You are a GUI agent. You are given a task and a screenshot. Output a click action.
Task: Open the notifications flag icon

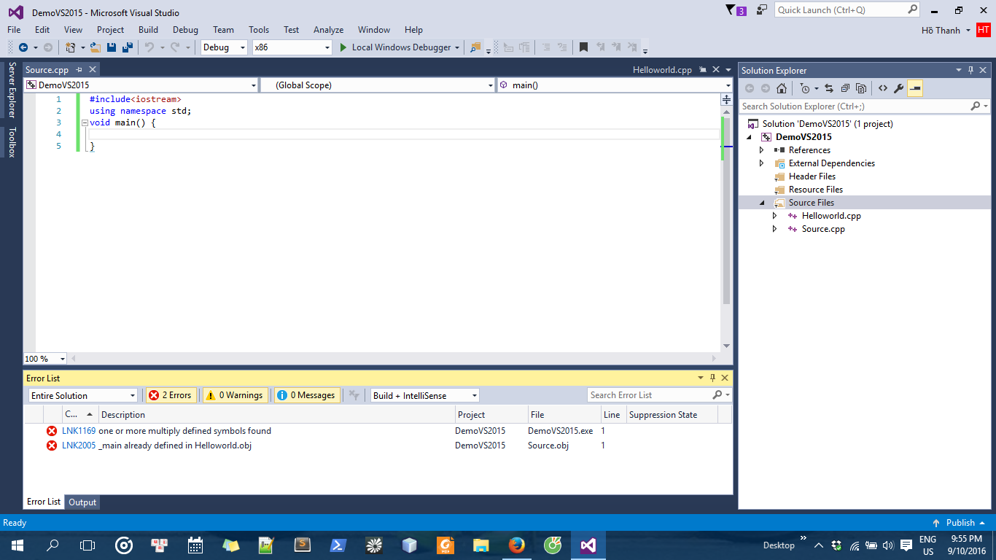pos(736,10)
